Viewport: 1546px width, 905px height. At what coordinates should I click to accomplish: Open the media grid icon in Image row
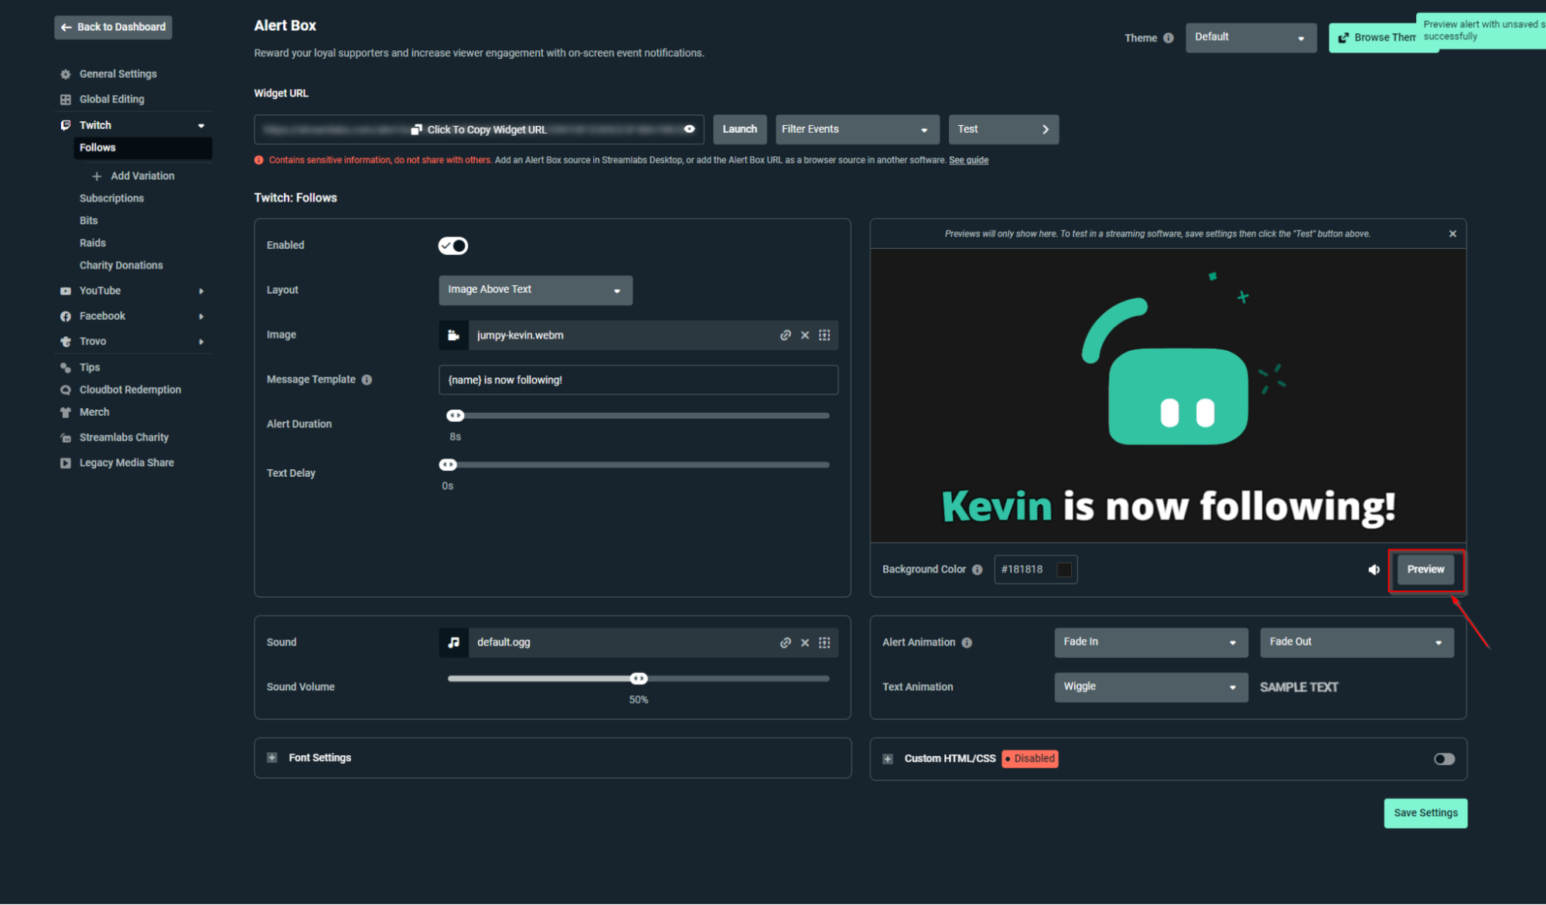tap(824, 335)
